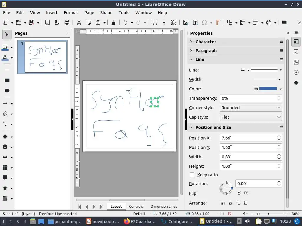Click the rotation dial control
302x226 pixels.
226,188
